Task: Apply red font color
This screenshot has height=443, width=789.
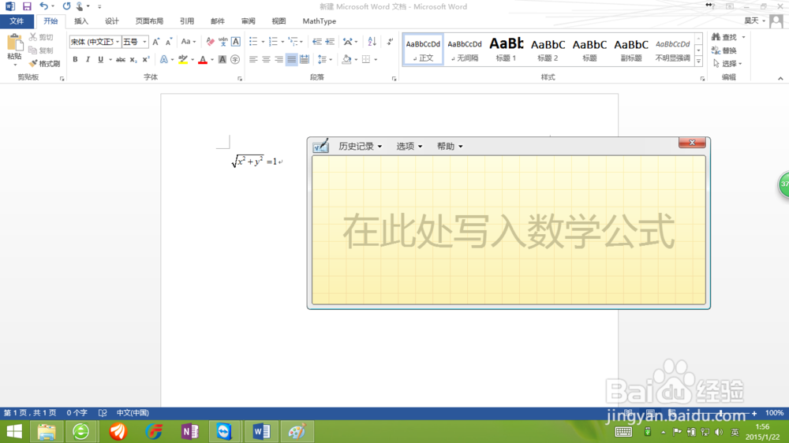Action: (203, 59)
